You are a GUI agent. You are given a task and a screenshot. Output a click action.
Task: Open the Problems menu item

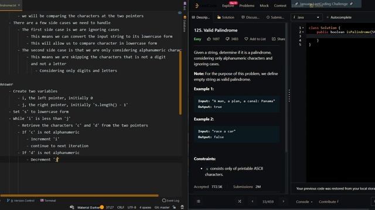click(x=247, y=5)
